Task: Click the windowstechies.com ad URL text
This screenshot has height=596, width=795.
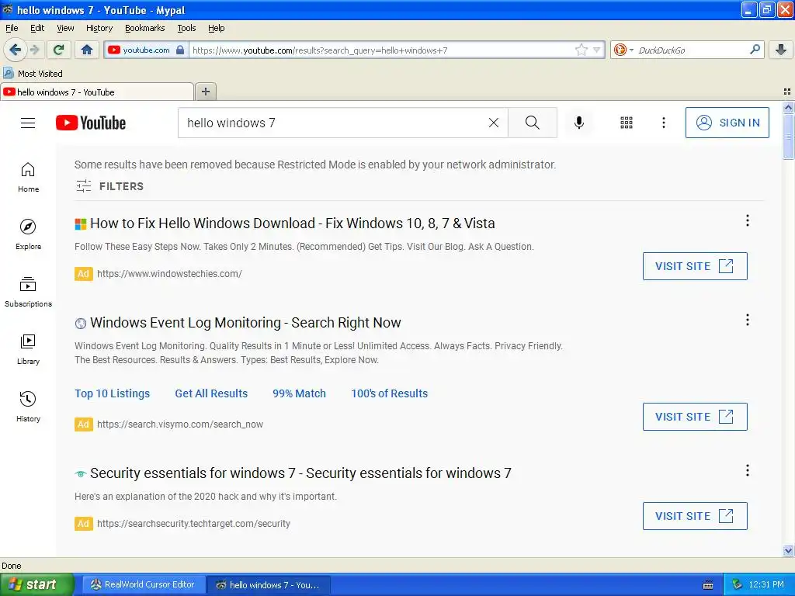Action: (x=169, y=274)
